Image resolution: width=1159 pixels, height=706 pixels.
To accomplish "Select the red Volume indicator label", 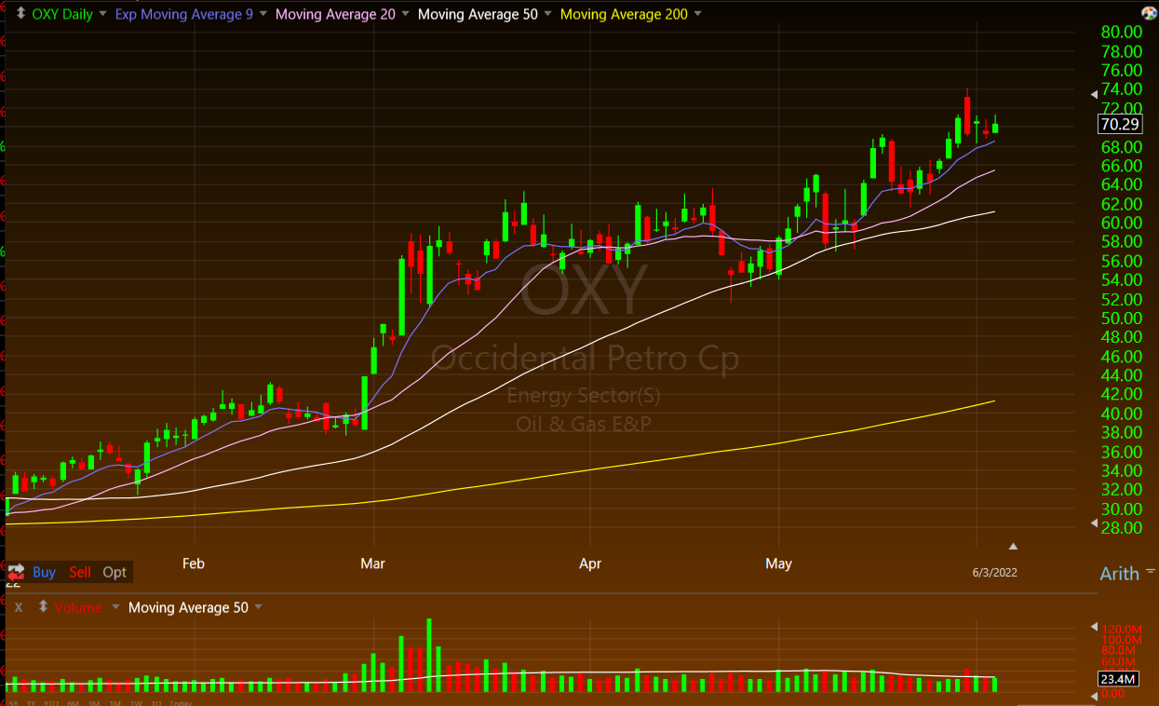I will [78, 607].
